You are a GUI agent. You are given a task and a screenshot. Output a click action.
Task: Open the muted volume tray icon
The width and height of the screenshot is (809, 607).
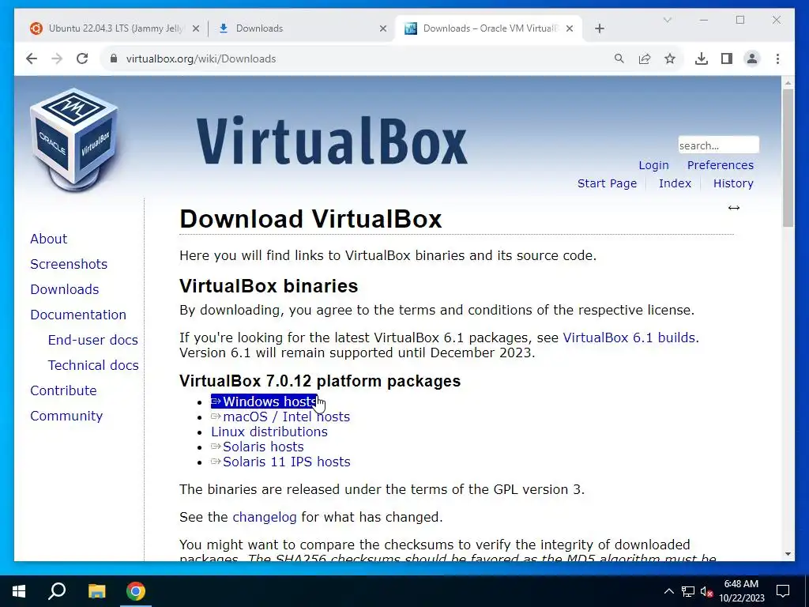pos(706,591)
